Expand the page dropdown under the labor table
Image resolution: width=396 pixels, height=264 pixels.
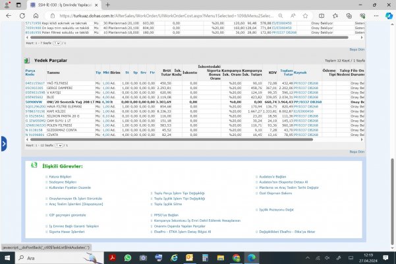point(57,43)
